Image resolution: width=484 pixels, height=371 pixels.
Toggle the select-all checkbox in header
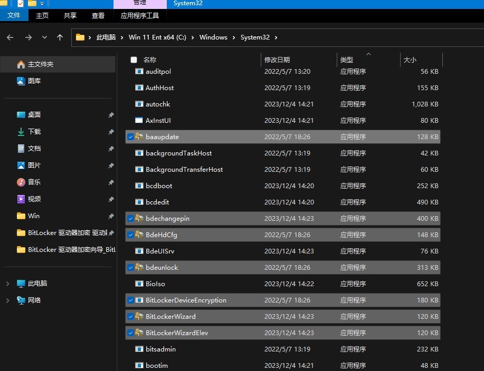[x=134, y=60]
